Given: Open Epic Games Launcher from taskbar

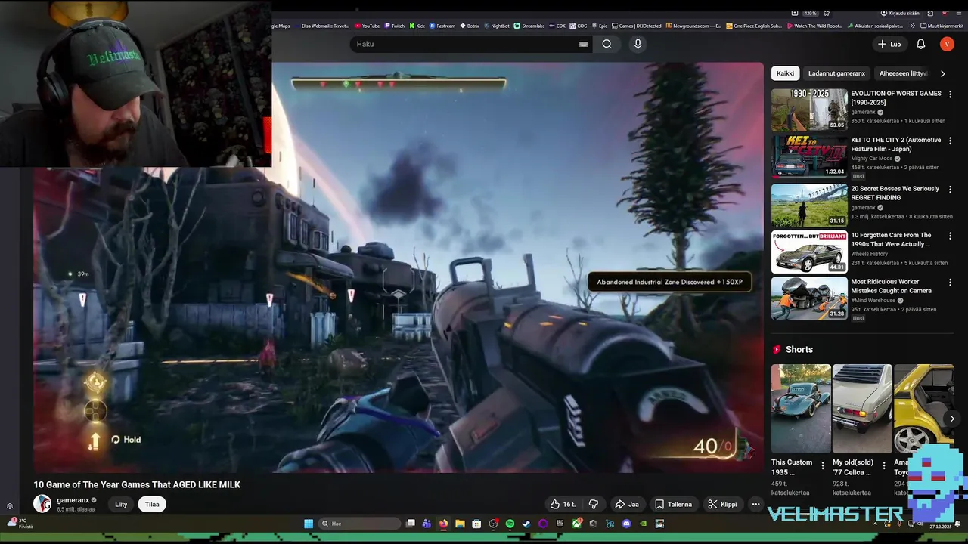Looking at the screenshot, I should 559,524.
